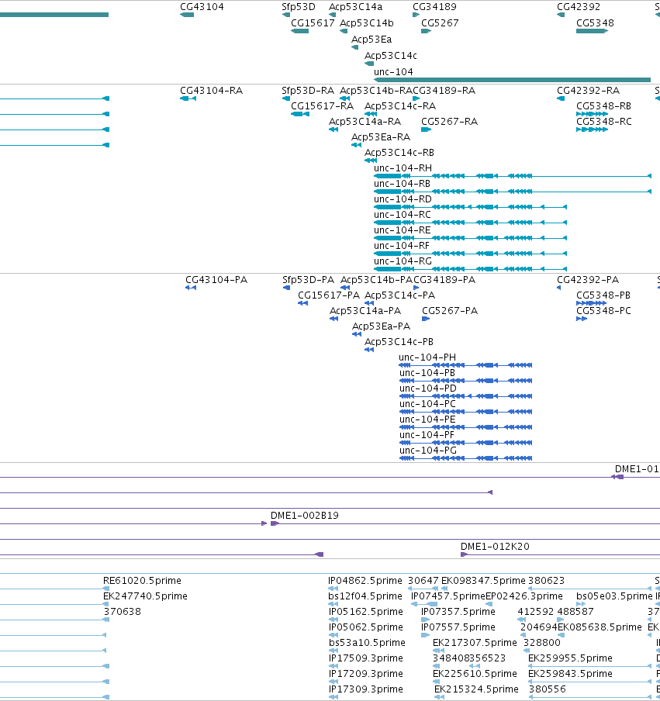Screen dimensions: 660x701
Task: Click the Acp53Ea-PA protein label
Action: click(381, 326)
